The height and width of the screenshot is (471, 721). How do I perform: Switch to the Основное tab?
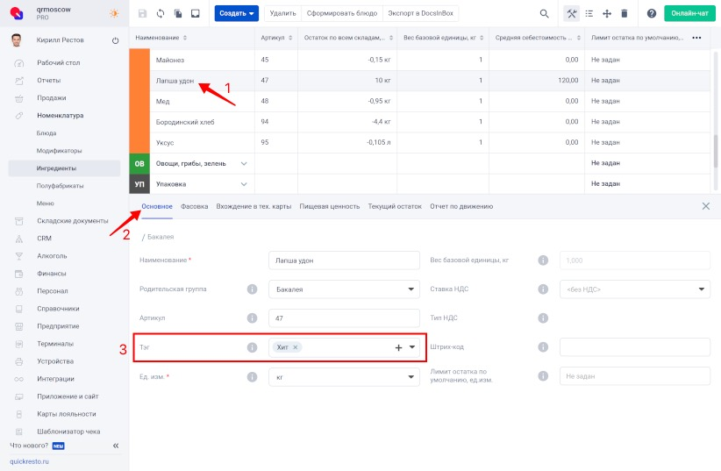pos(157,206)
